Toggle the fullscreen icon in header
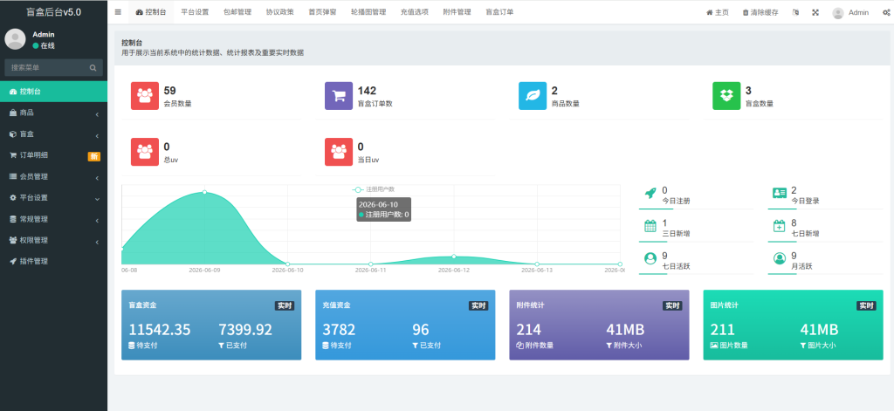Image resolution: width=894 pixels, height=411 pixels. click(x=815, y=12)
